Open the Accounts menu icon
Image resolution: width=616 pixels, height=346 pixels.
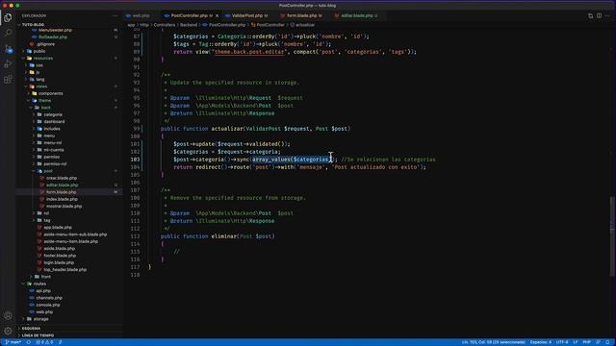[x=8, y=315]
